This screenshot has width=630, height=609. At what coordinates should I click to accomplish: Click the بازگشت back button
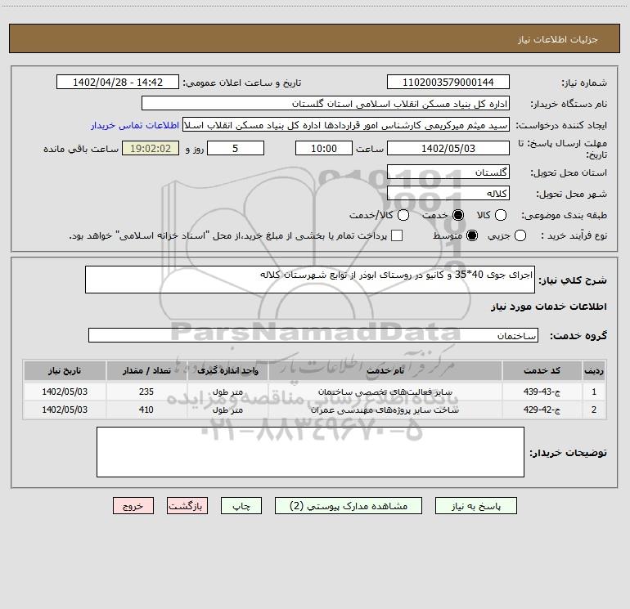[x=187, y=506]
